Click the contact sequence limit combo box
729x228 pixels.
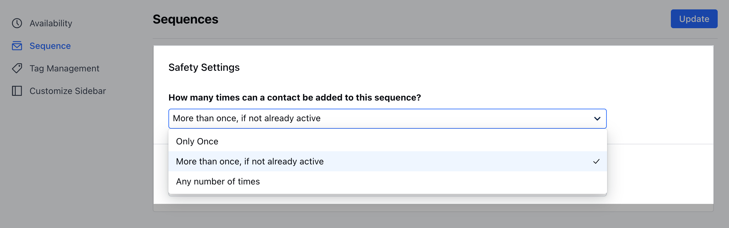(387, 118)
